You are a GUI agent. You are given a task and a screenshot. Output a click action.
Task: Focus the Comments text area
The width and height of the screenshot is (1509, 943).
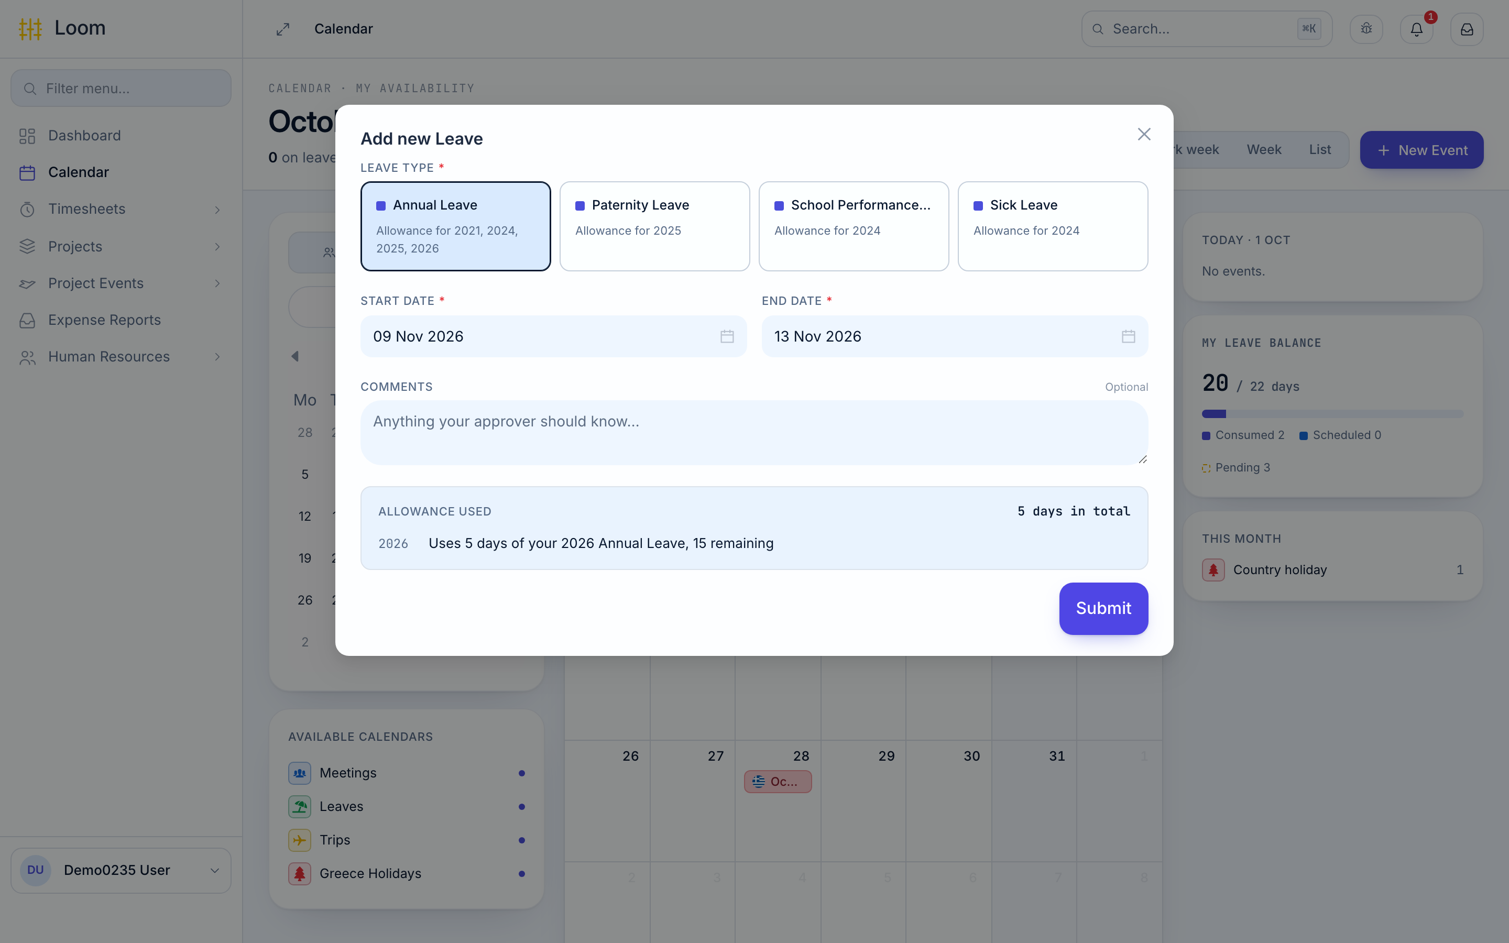(x=754, y=433)
